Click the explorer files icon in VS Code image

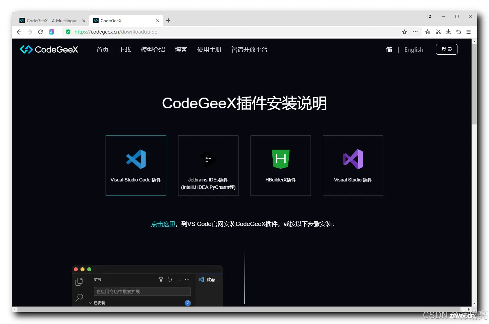click(79, 282)
